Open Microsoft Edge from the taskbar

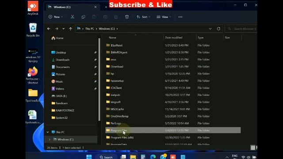click(x=153, y=157)
